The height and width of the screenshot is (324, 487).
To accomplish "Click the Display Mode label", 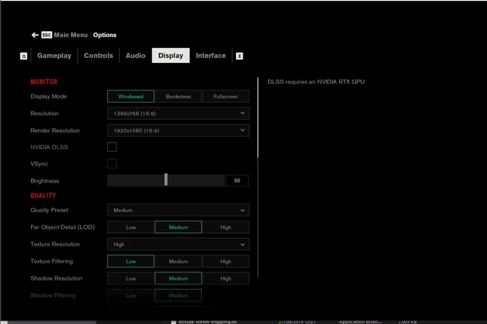I will pyautogui.click(x=49, y=96).
